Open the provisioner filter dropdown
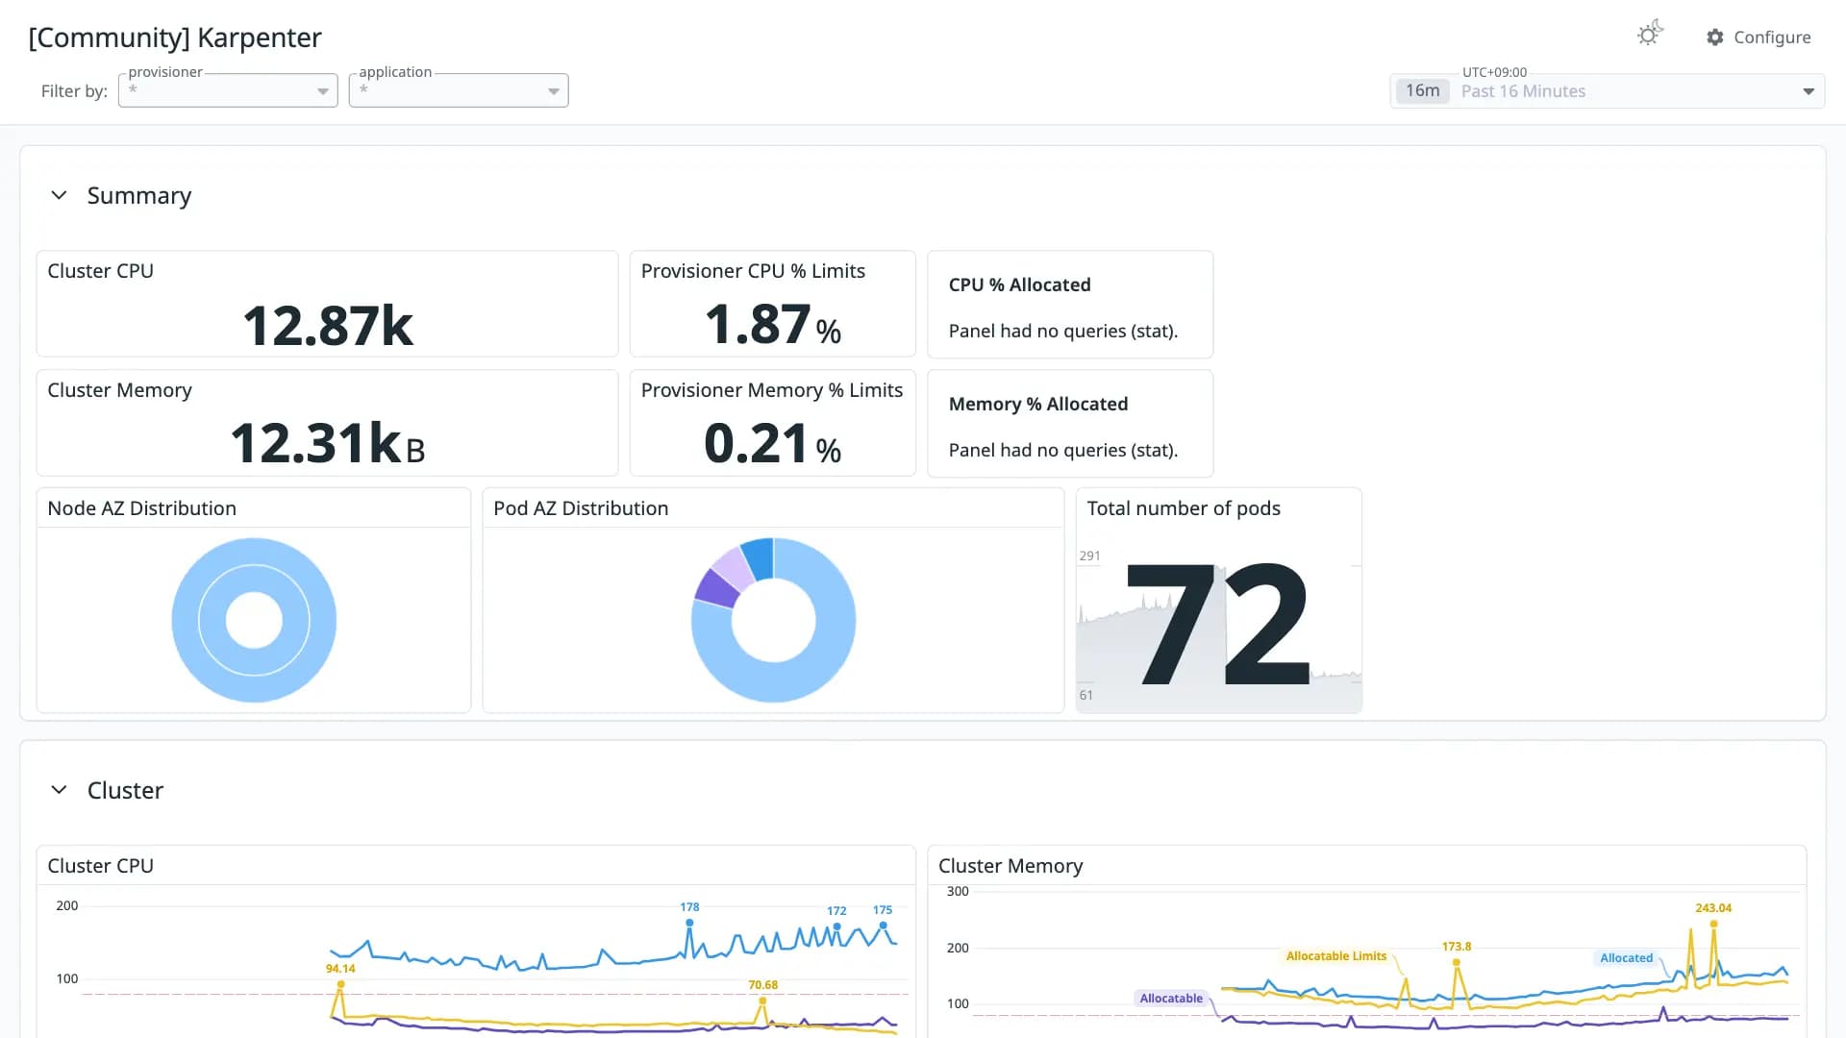 [x=228, y=90]
